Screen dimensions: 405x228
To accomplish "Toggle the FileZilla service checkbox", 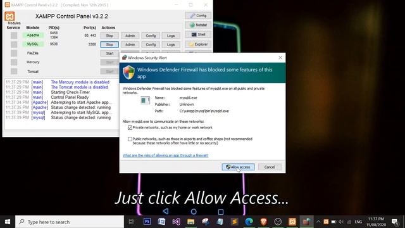I will [x=14, y=53].
